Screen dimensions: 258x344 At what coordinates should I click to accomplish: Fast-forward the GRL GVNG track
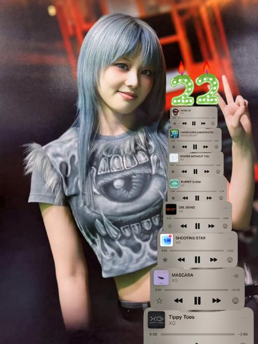211,226
